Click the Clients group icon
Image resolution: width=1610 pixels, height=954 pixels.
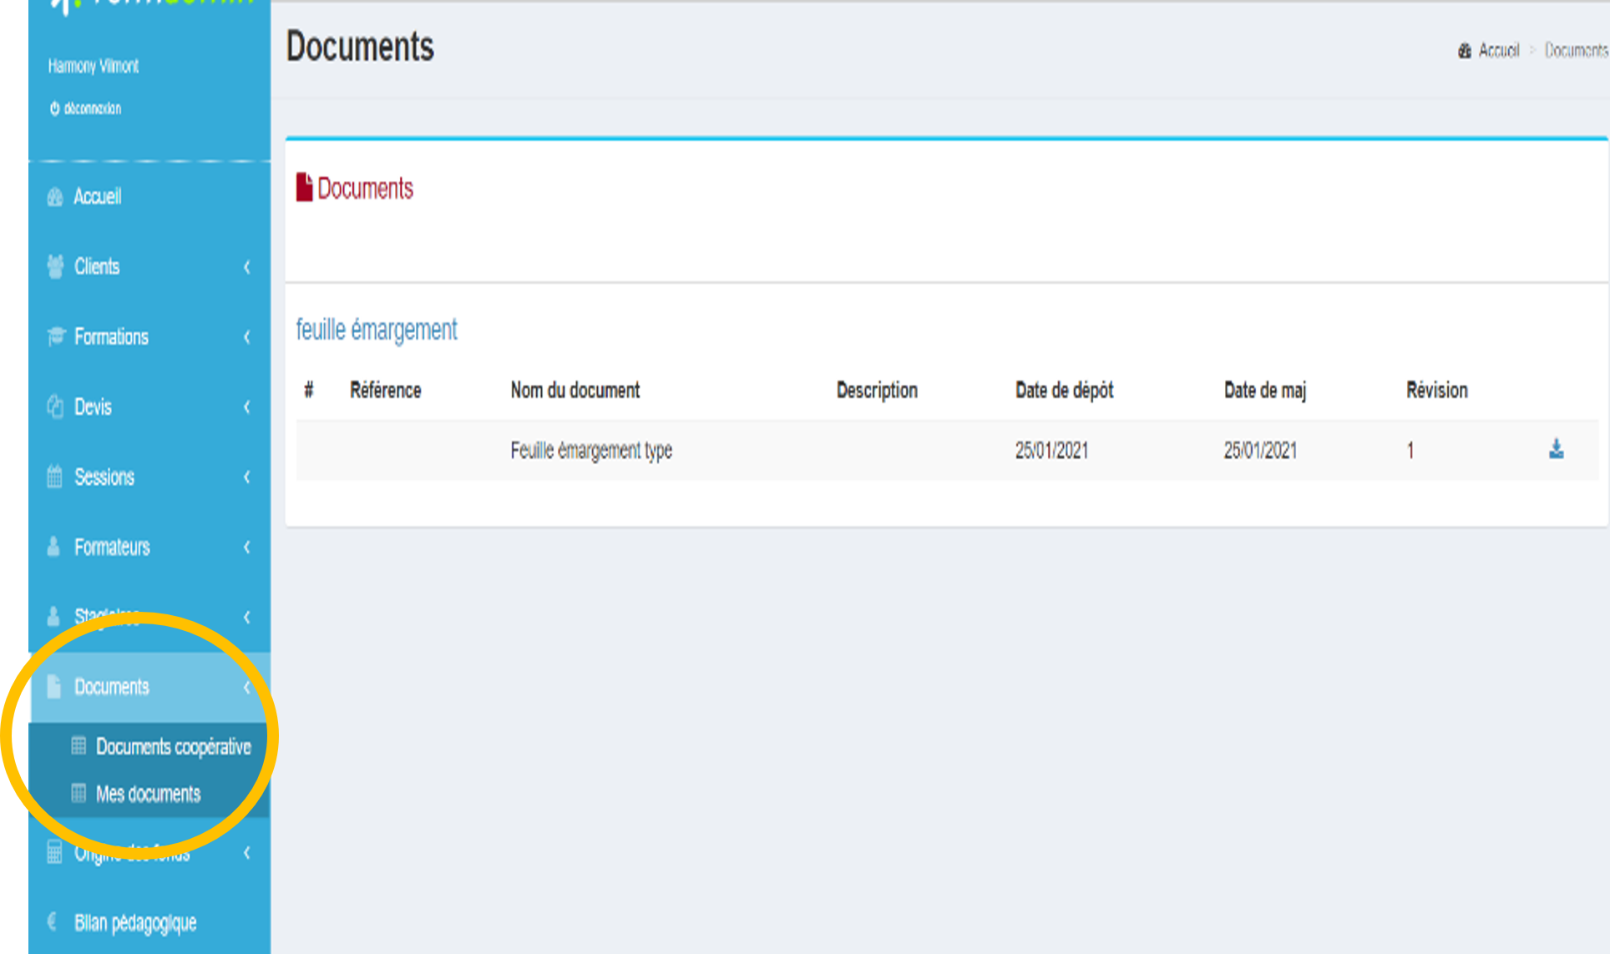point(55,266)
